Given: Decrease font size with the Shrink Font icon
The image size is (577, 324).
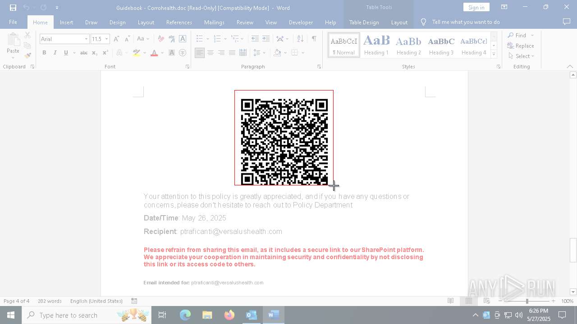Looking at the screenshot, I should (128, 39).
